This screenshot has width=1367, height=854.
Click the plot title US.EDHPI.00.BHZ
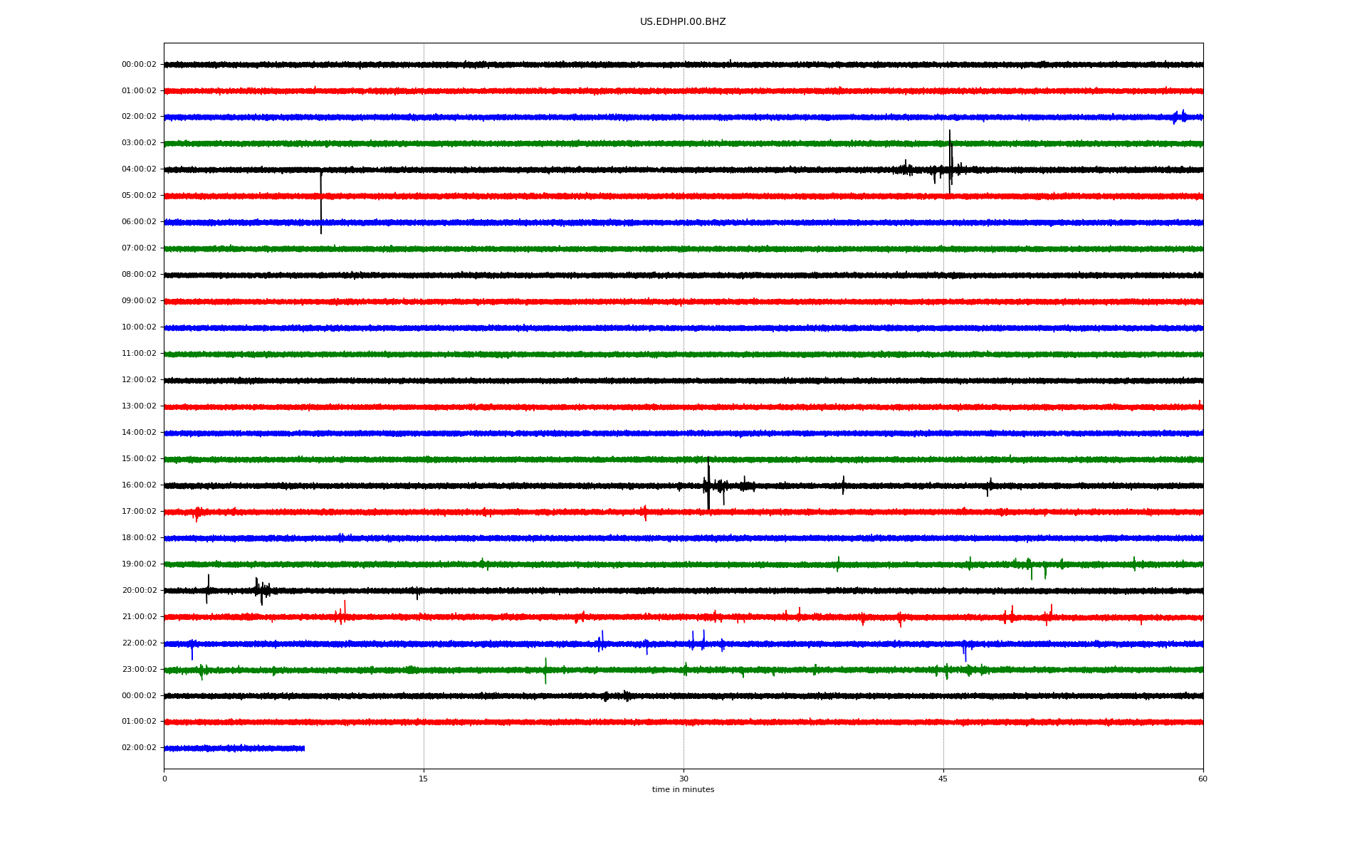683,22
